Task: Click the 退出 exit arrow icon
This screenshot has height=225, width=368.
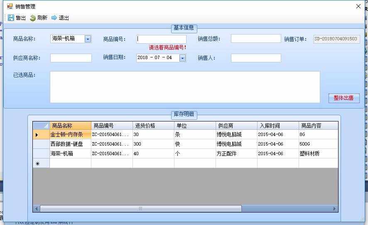Action: [x=54, y=17]
